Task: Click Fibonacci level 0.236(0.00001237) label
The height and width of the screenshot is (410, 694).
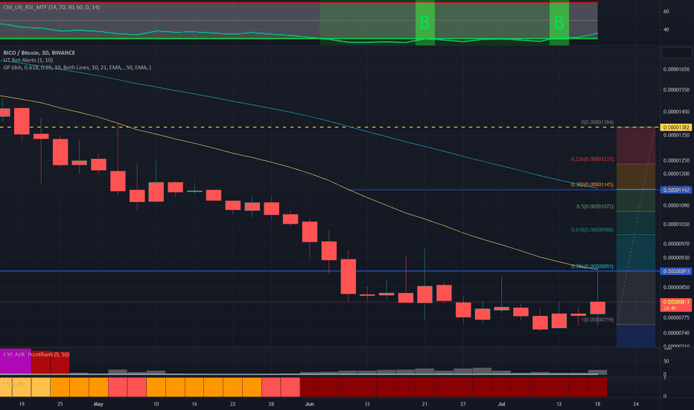Action: click(592, 159)
